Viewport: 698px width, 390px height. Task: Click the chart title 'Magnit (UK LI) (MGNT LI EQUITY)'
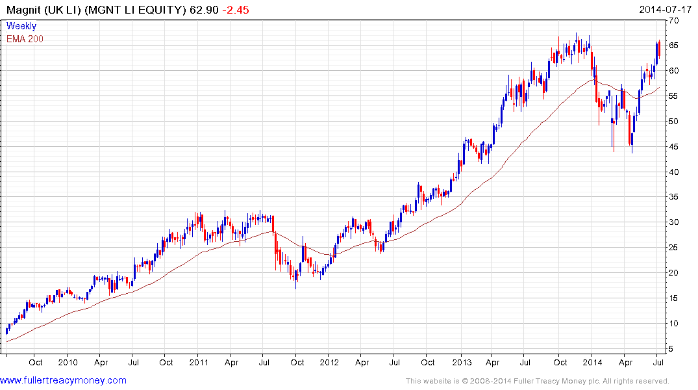click(96, 10)
